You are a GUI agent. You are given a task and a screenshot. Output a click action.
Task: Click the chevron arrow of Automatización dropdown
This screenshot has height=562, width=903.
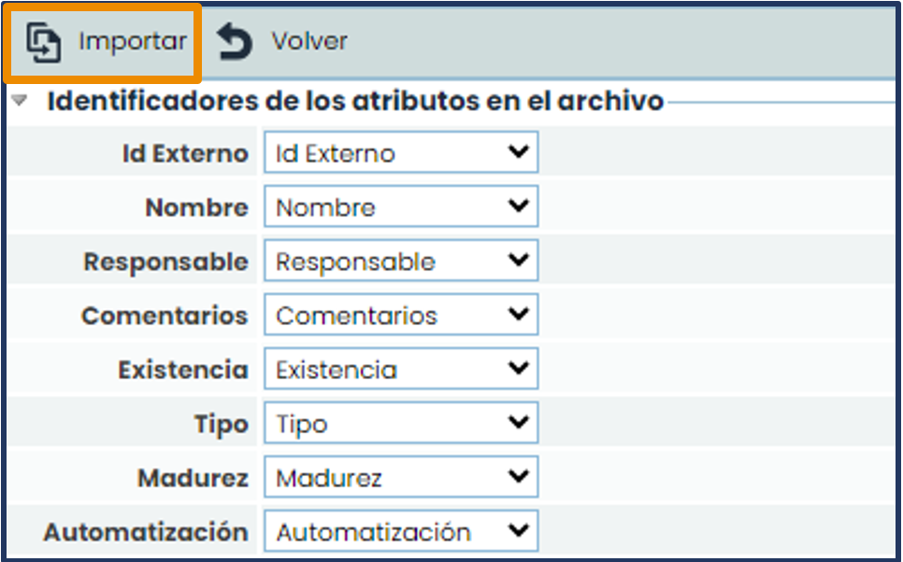click(x=518, y=531)
